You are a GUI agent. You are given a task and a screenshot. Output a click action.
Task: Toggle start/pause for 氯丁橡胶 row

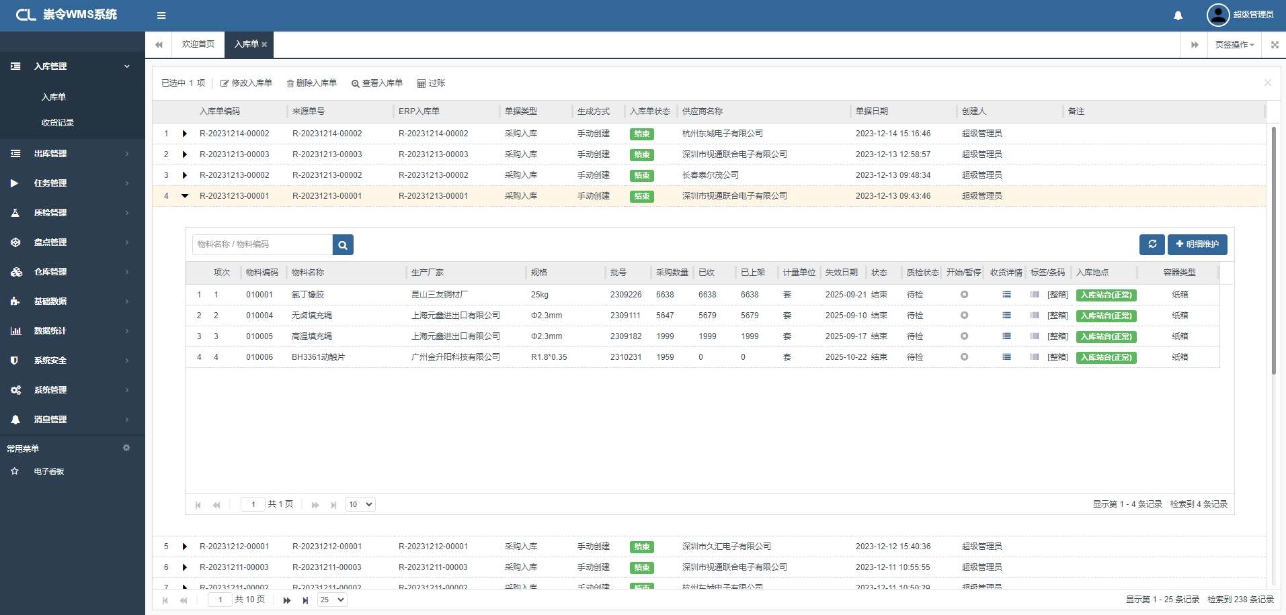(964, 295)
